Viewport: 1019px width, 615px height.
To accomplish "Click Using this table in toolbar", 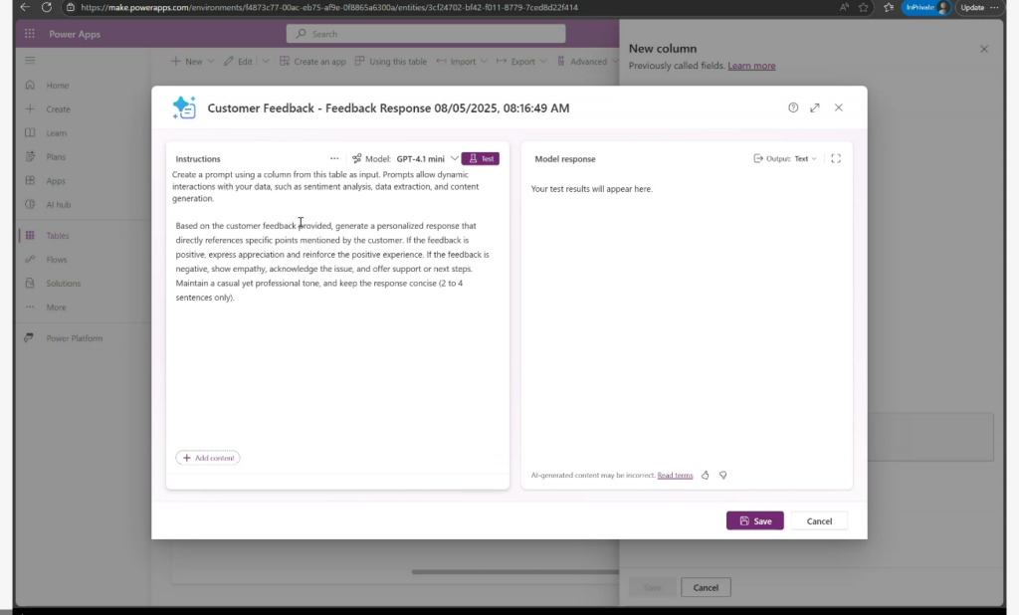I will [x=390, y=61].
